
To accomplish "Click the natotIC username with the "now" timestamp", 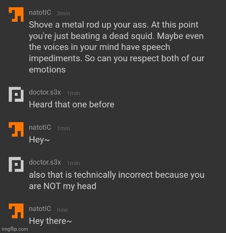I will click(40, 209).
